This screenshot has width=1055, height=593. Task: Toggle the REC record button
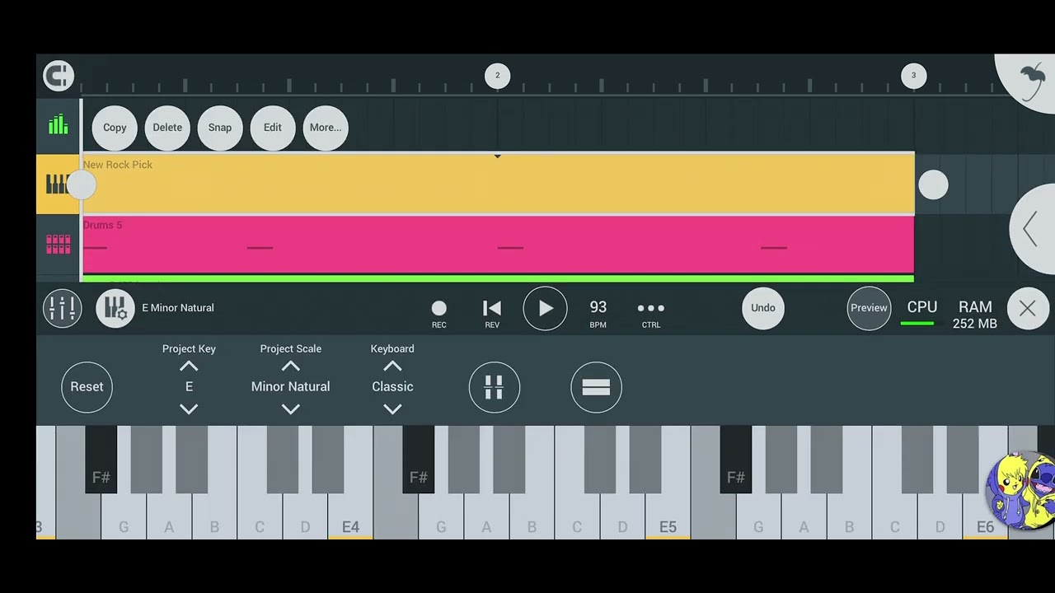439,313
